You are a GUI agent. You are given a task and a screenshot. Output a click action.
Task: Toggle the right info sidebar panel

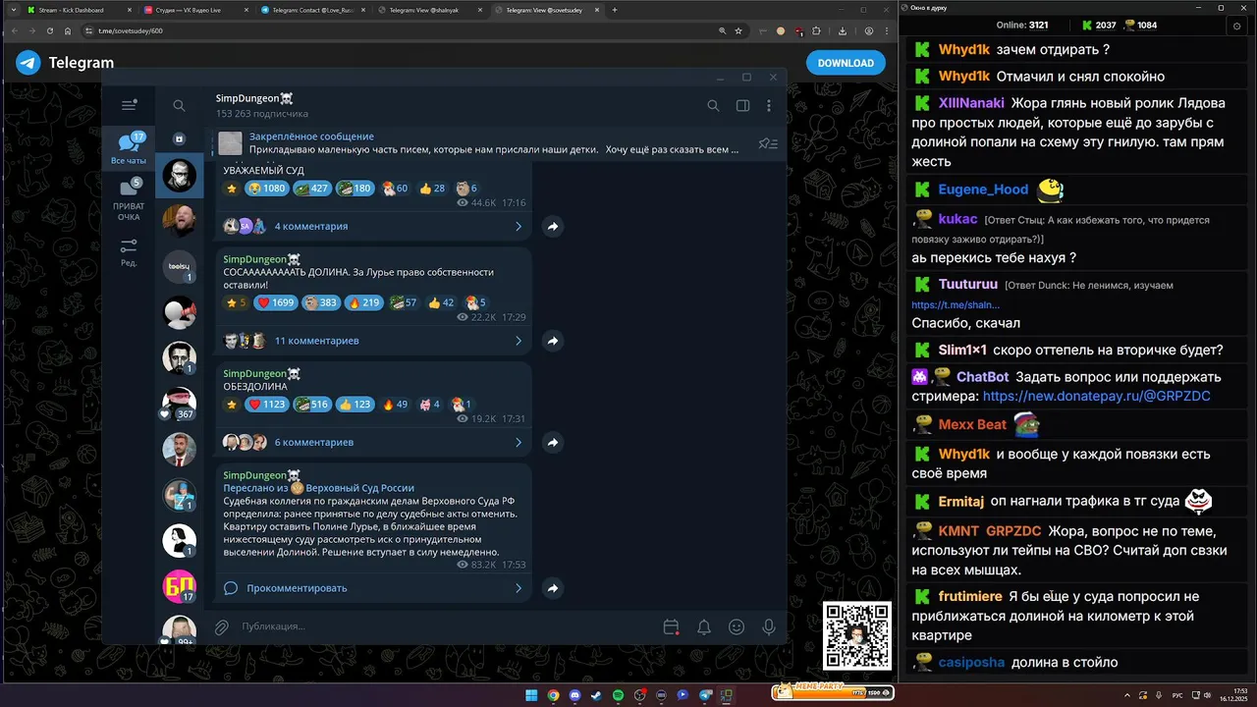[x=742, y=106]
